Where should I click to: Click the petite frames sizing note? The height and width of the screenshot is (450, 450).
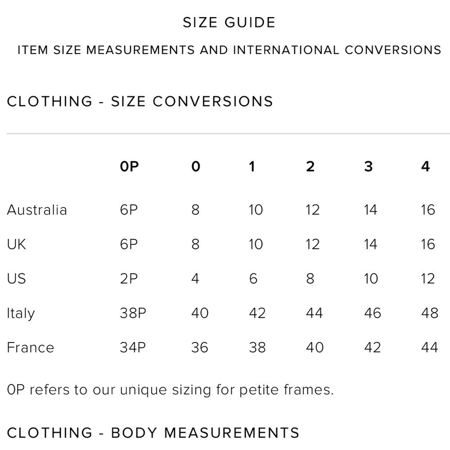pyautogui.click(x=171, y=390)
